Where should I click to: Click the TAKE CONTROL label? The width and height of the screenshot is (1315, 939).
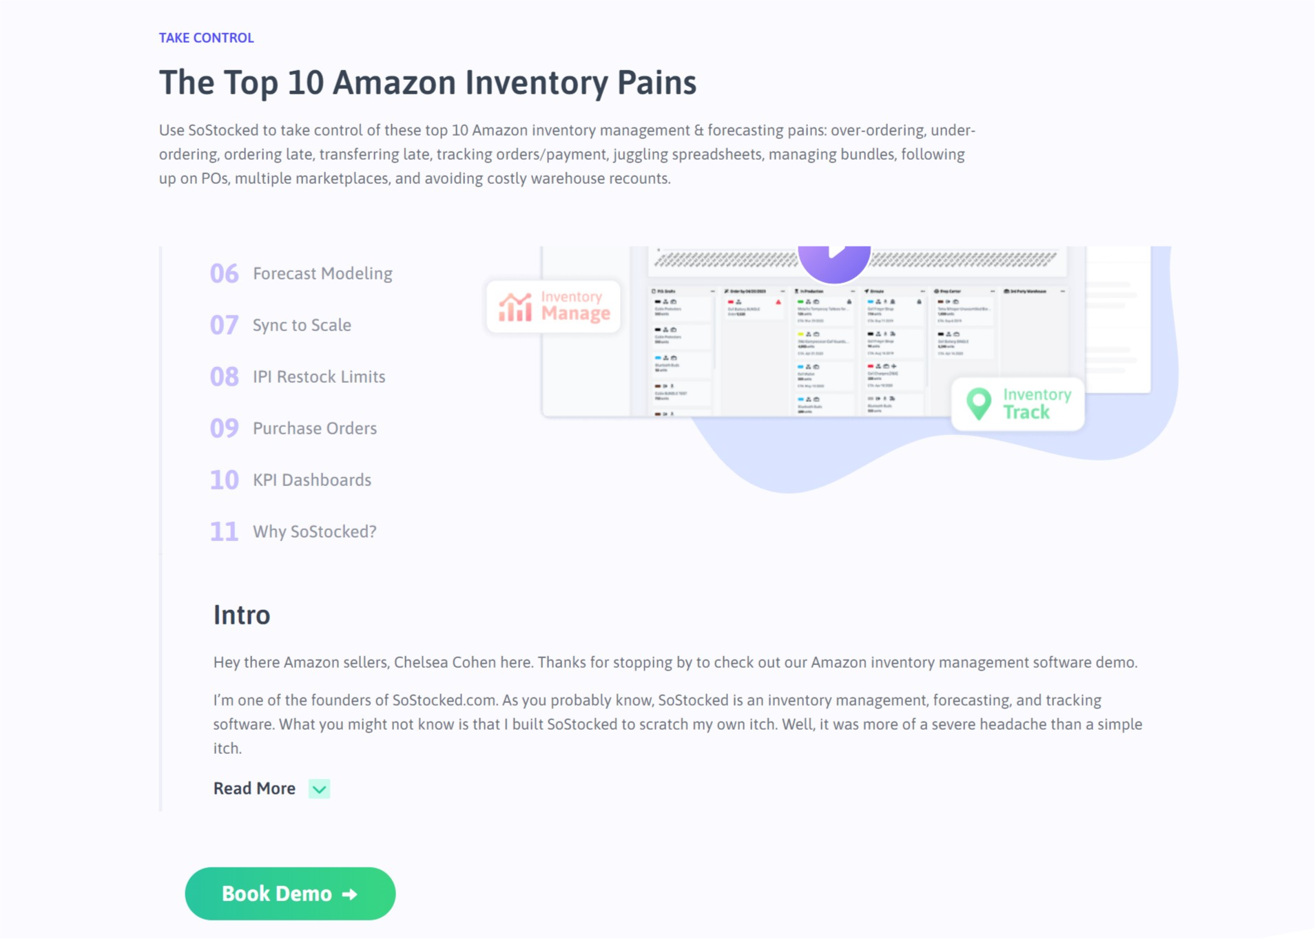click(x=207, y=38)
